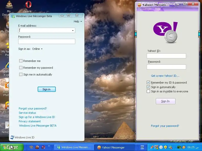Image resolution: width=202 pixels, height=151 pixels.
Task: Expand Quick Launch overflow chevron
Action: click(49, 146)
